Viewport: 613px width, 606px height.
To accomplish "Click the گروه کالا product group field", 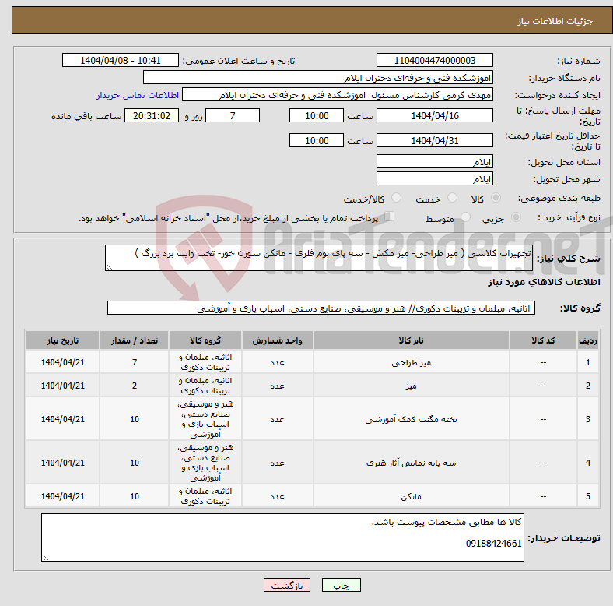I will coord(321,308).
